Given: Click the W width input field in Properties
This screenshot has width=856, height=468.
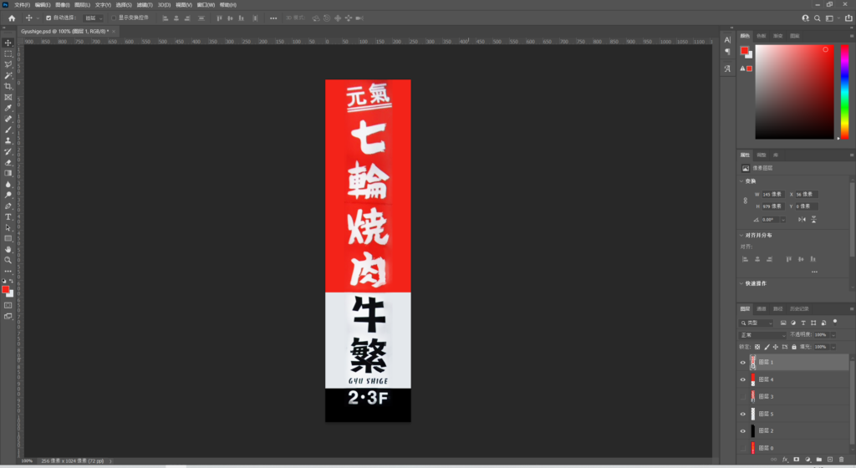Looking at the screenshot, I should (x=773, y=194).
